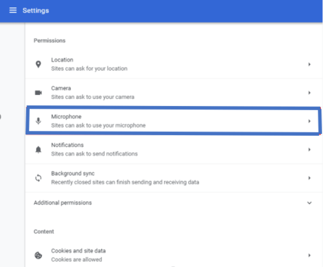
Task: Select the Microphone permission row
Action: pos(174,121)
